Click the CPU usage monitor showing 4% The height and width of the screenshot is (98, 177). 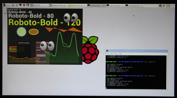point(168,6)
